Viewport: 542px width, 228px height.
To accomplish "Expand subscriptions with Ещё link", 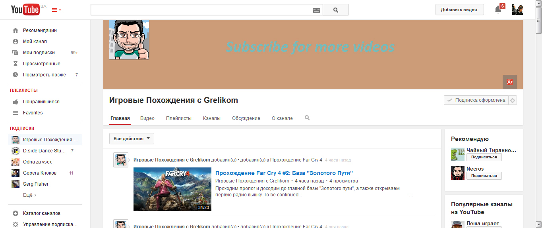I will pyautogui.click(x=29, y=195).
